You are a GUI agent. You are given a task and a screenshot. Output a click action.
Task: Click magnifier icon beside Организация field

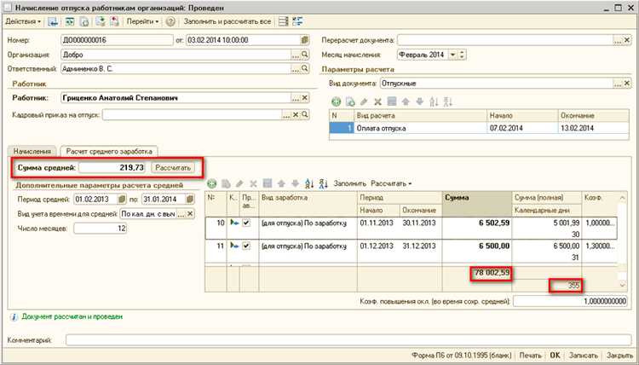[305, 55]
